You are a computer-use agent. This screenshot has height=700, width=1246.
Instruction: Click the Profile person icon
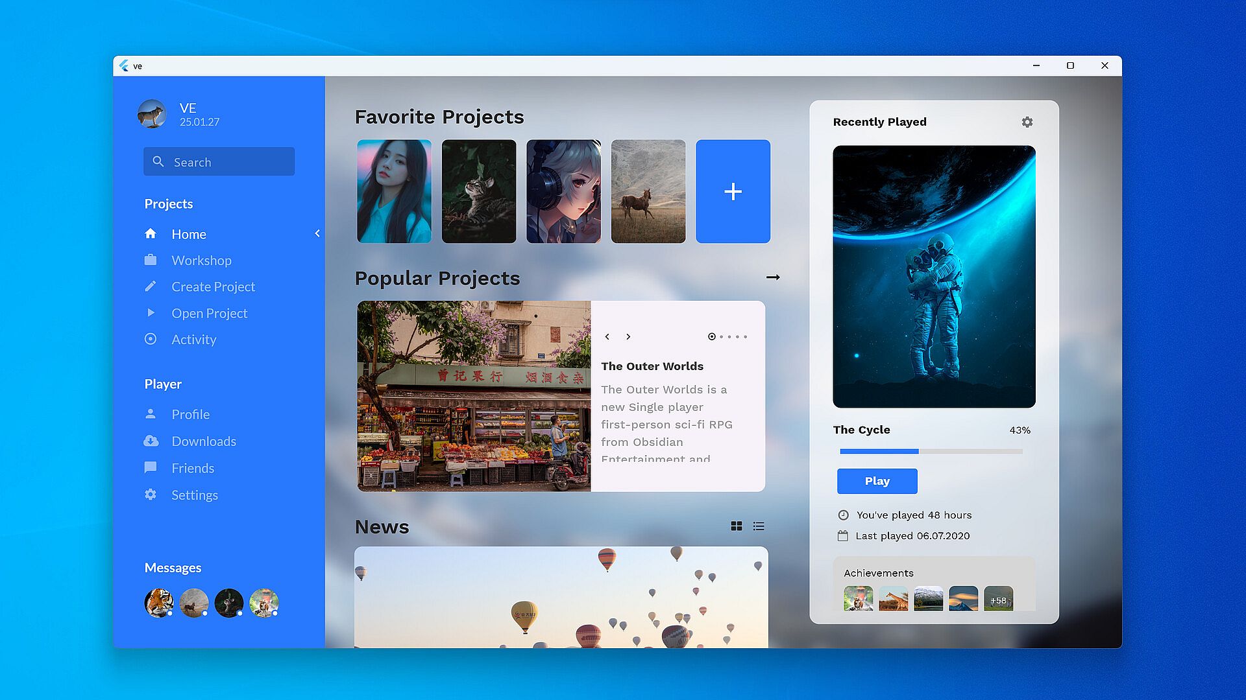point(151,414)
